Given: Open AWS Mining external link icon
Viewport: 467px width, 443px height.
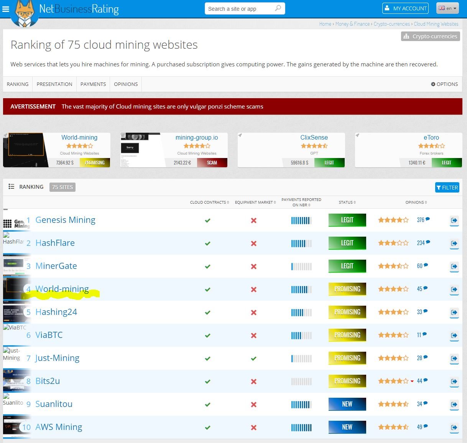Looking at the screenshot, I should (454, 427).
